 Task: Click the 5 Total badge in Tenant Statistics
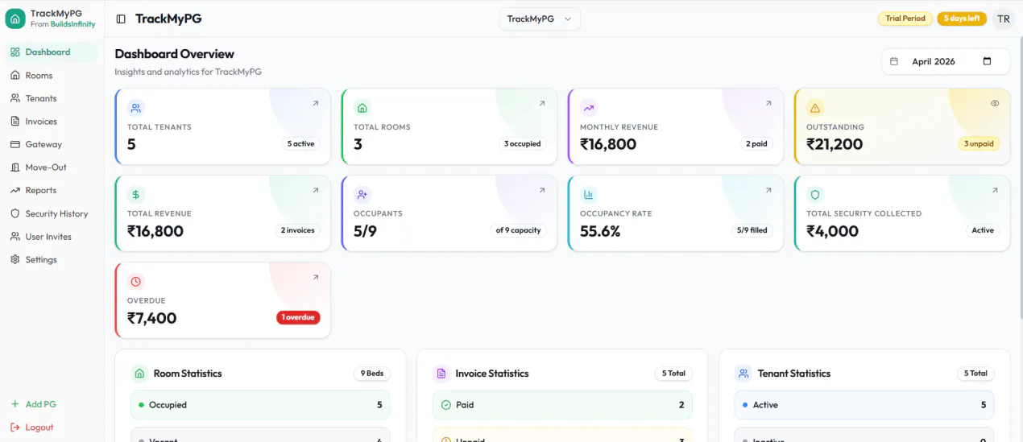975,374
